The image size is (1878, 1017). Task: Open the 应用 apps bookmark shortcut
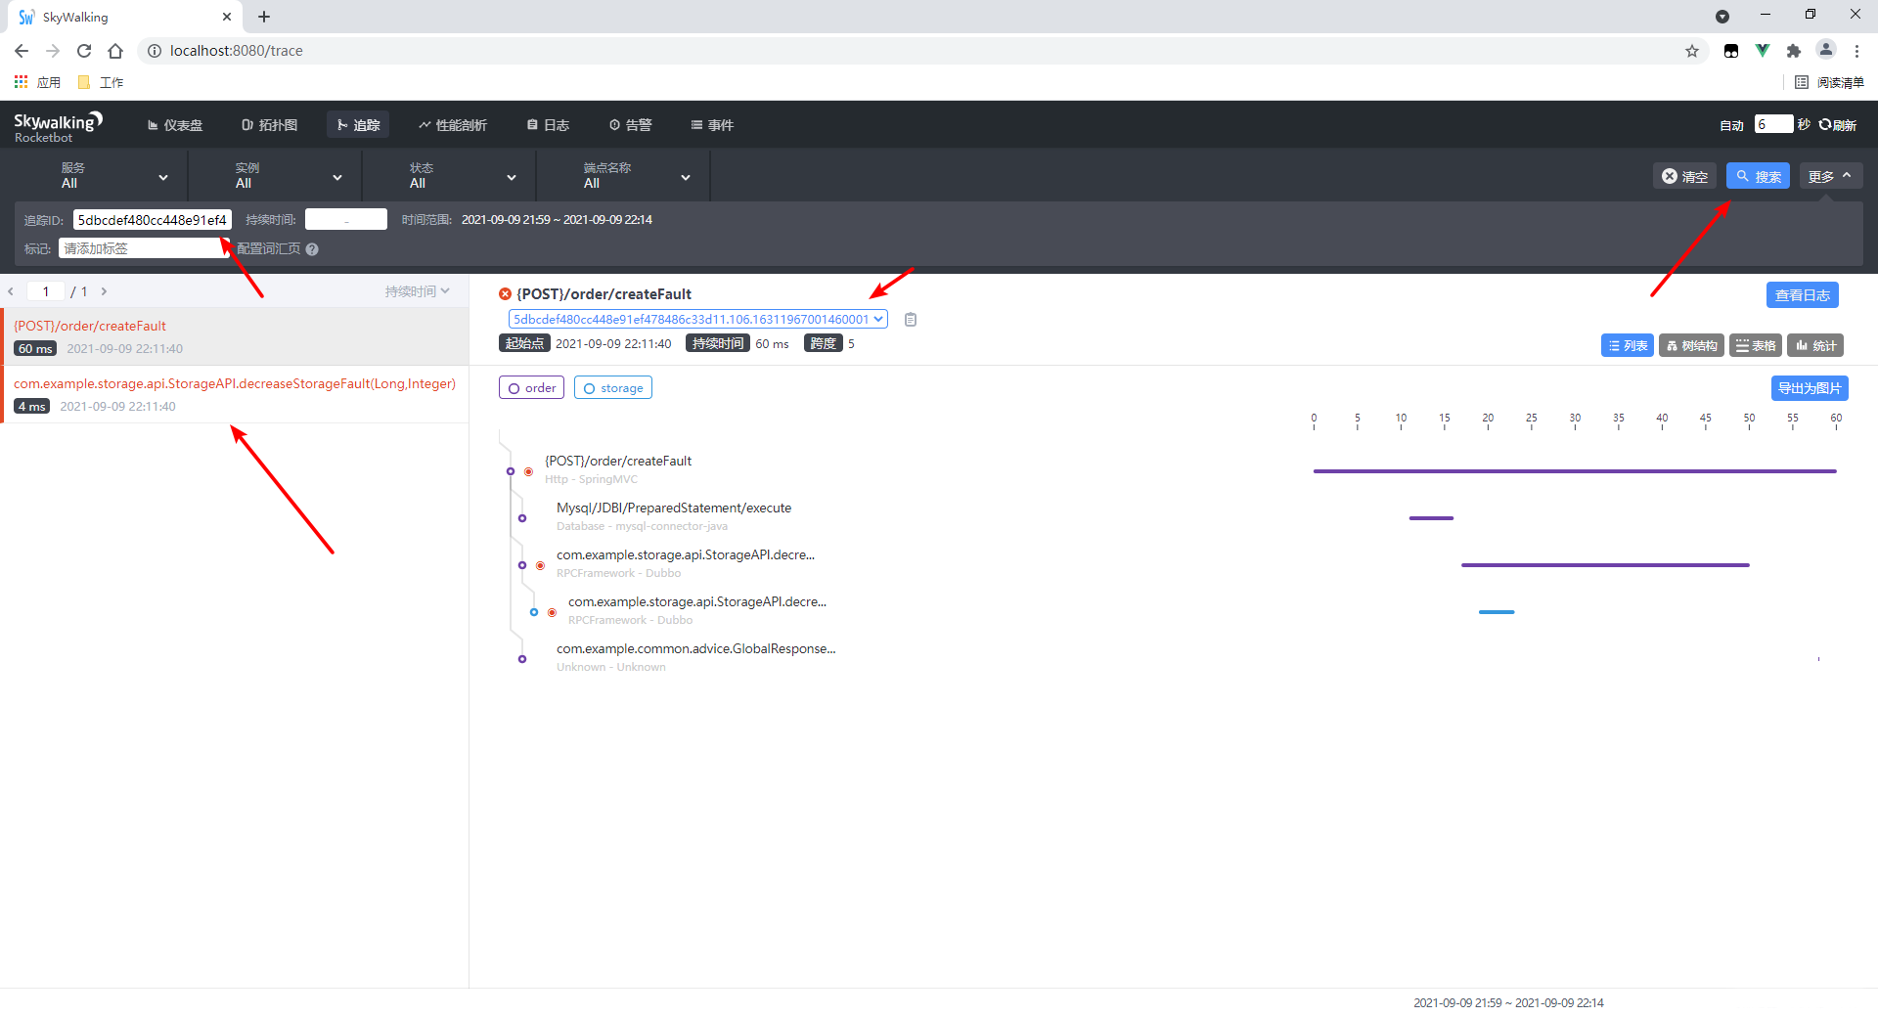37,82
